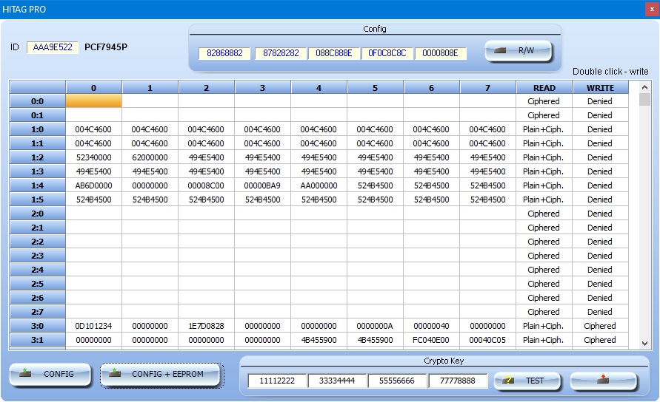Select row header 2:3
Image resolution: width=660 pixels, height=402 pixels.
[38, 256]
